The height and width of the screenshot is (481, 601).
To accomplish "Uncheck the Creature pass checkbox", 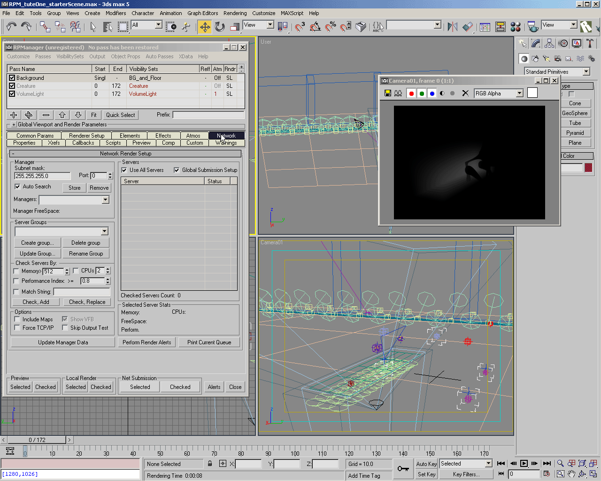I will (12, 86).
